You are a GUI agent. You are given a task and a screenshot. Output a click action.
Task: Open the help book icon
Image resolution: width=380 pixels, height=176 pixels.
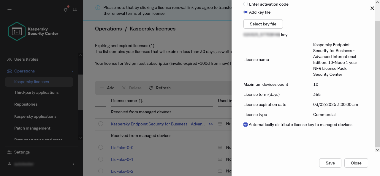(75, 9)
